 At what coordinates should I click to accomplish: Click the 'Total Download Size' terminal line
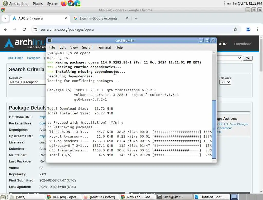click(x=80, y=108)
